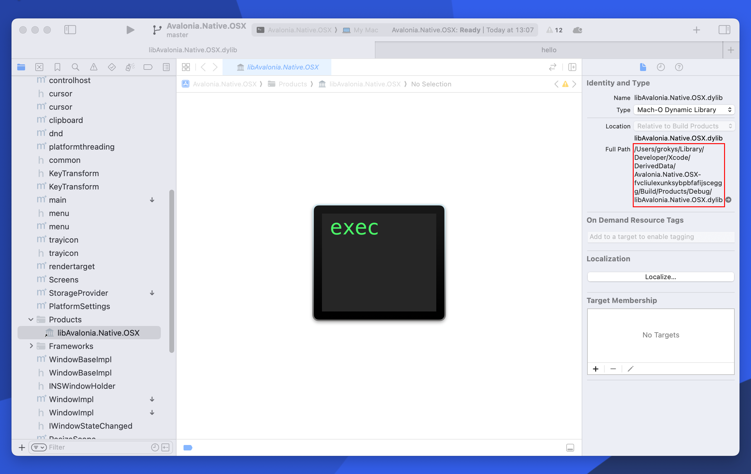Toggle the right inspector panel

point(724,30)
